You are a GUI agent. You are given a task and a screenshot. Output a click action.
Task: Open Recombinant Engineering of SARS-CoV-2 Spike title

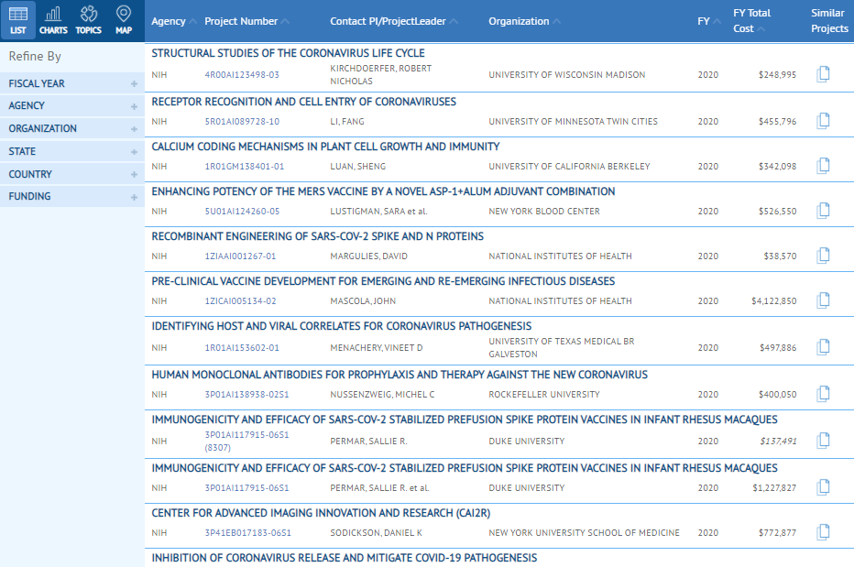pos(318,235)
